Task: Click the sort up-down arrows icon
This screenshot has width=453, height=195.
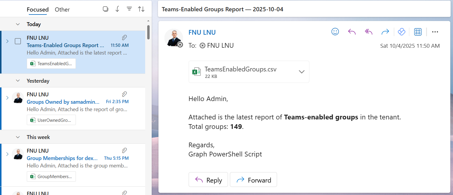Action: (x=141, y=9)
